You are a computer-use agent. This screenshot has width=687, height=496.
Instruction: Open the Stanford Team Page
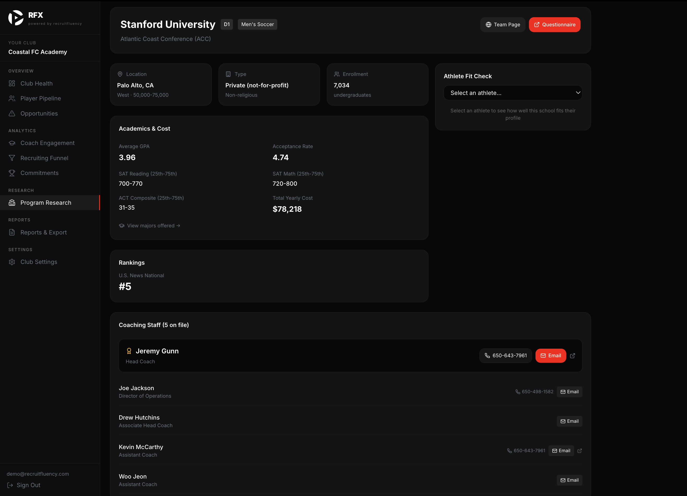tap(503, 25)
